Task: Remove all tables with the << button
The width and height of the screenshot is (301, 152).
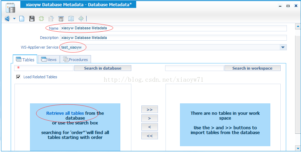Action: coord(150,135)
